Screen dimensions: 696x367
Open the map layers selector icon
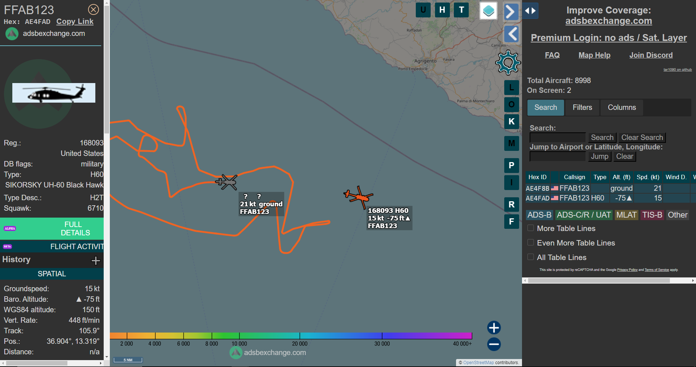point(488,11)
